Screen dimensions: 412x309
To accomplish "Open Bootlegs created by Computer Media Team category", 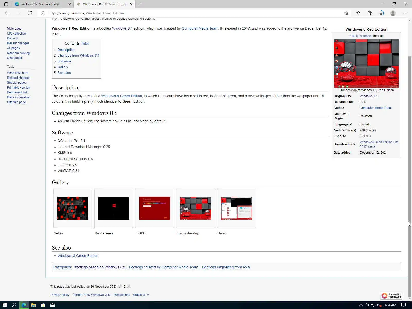I will pyautogui.click(x=164, y=267).
